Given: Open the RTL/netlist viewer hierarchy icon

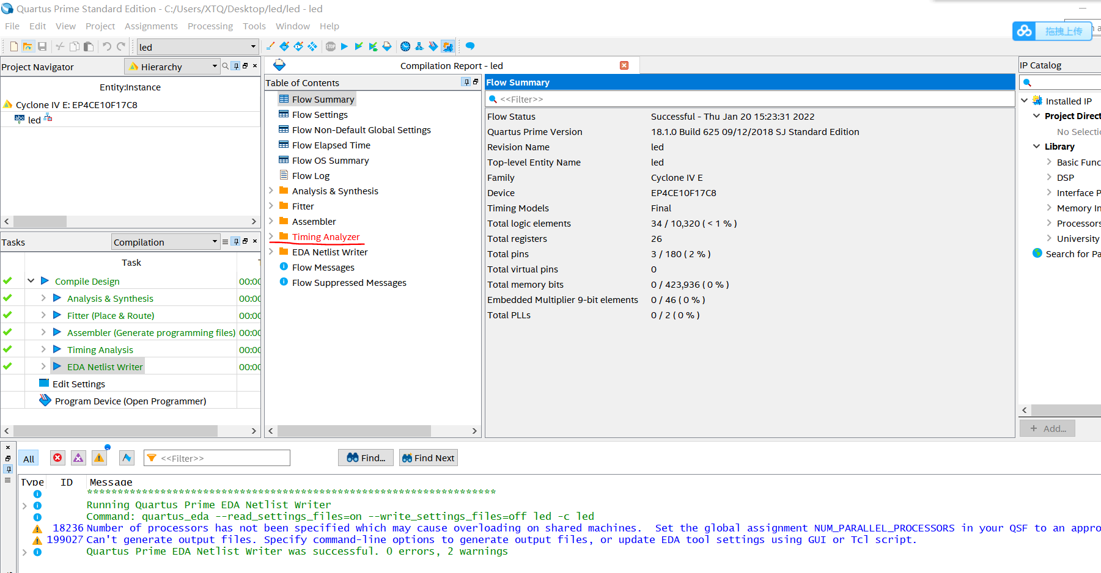Looking at the screenshot, I should click(419, 46).
